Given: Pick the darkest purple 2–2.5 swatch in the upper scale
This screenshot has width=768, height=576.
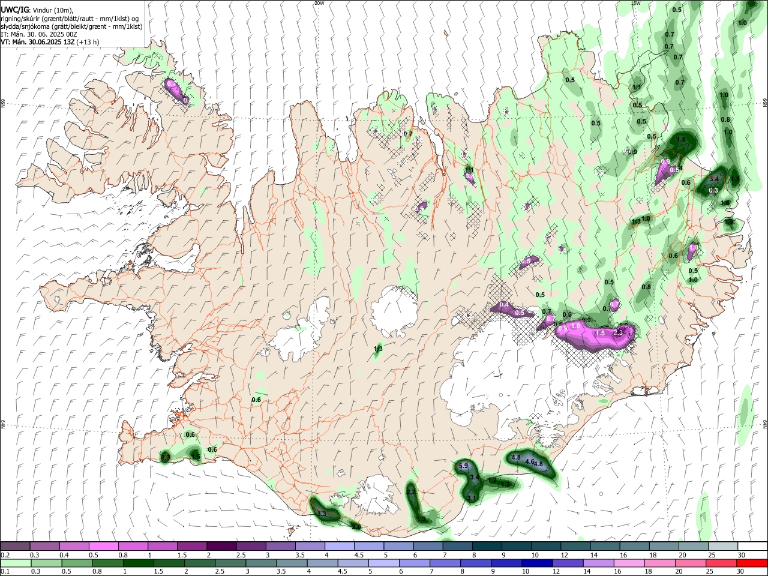Looking at the screenshot, I should 221,546.
